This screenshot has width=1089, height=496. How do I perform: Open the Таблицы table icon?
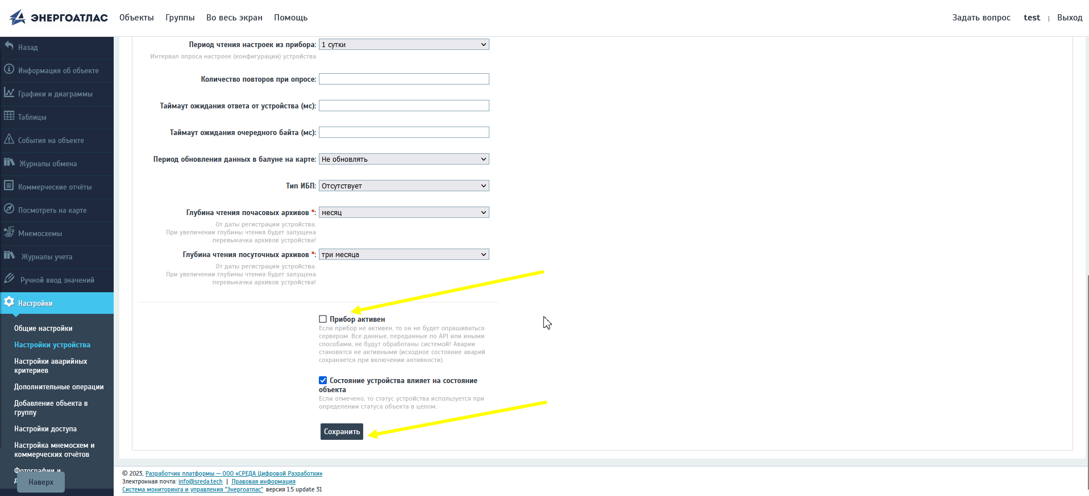[9, 116]
